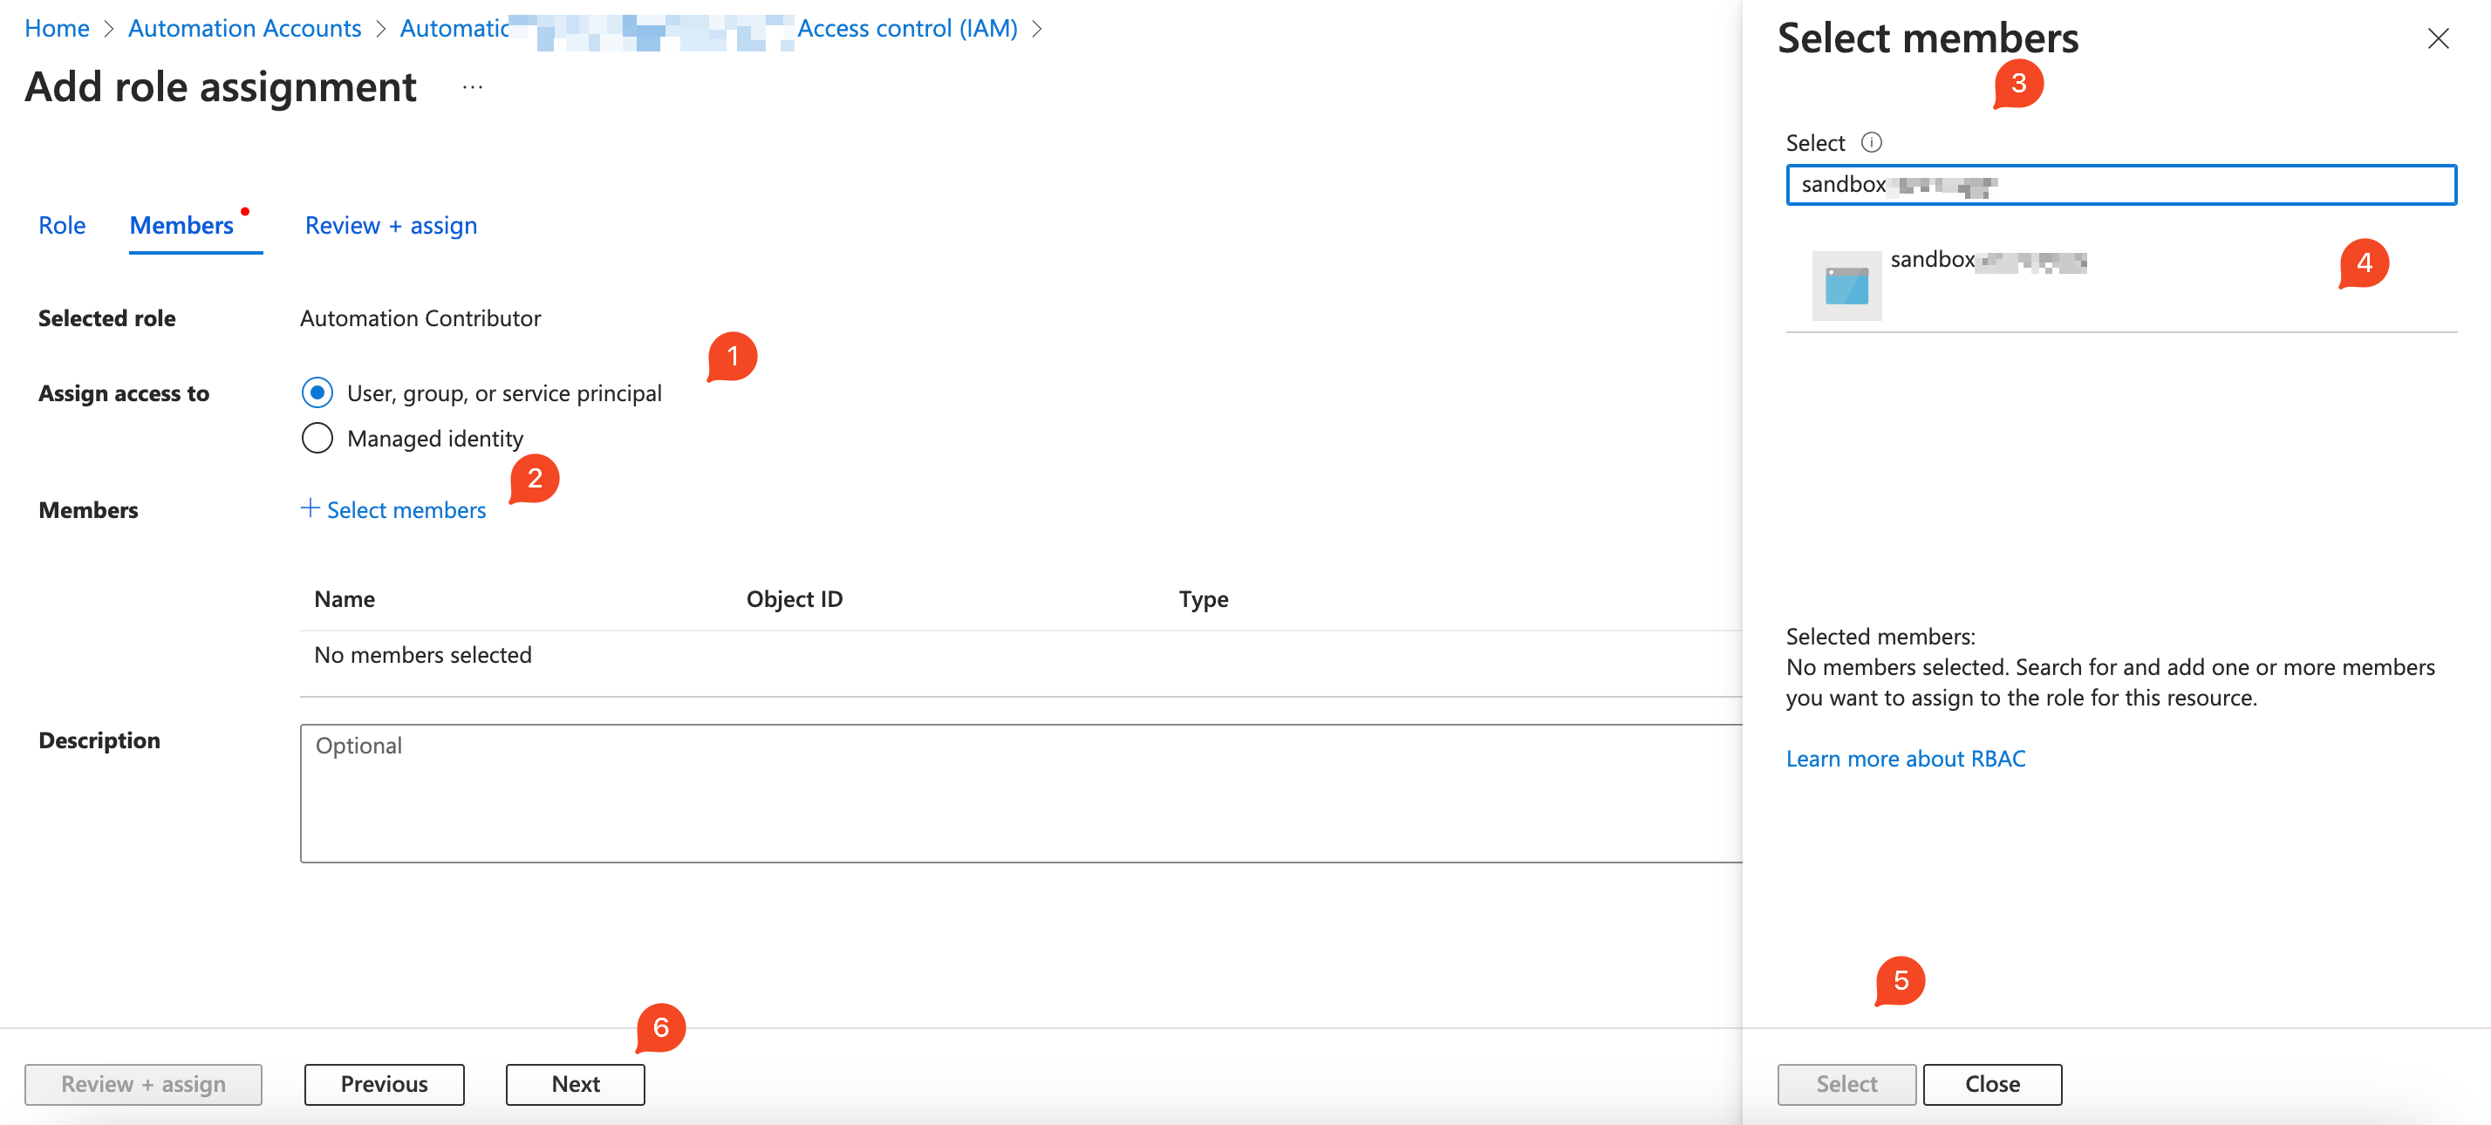This screenshot has height=1125, width=2491.
Task: Click the Object ID column header
Action: click(x=794, y=599)
